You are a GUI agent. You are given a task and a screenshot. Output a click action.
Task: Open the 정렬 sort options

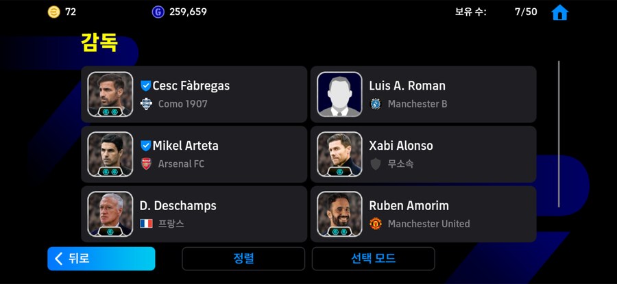click(x=243, y=259)
